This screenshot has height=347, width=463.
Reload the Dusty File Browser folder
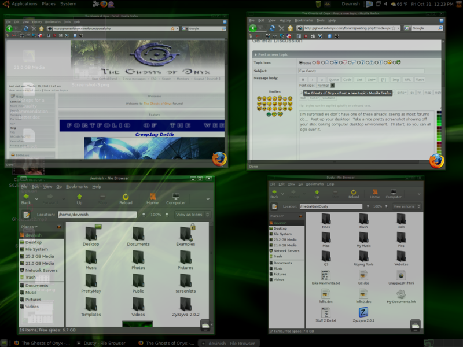[354, 194]
